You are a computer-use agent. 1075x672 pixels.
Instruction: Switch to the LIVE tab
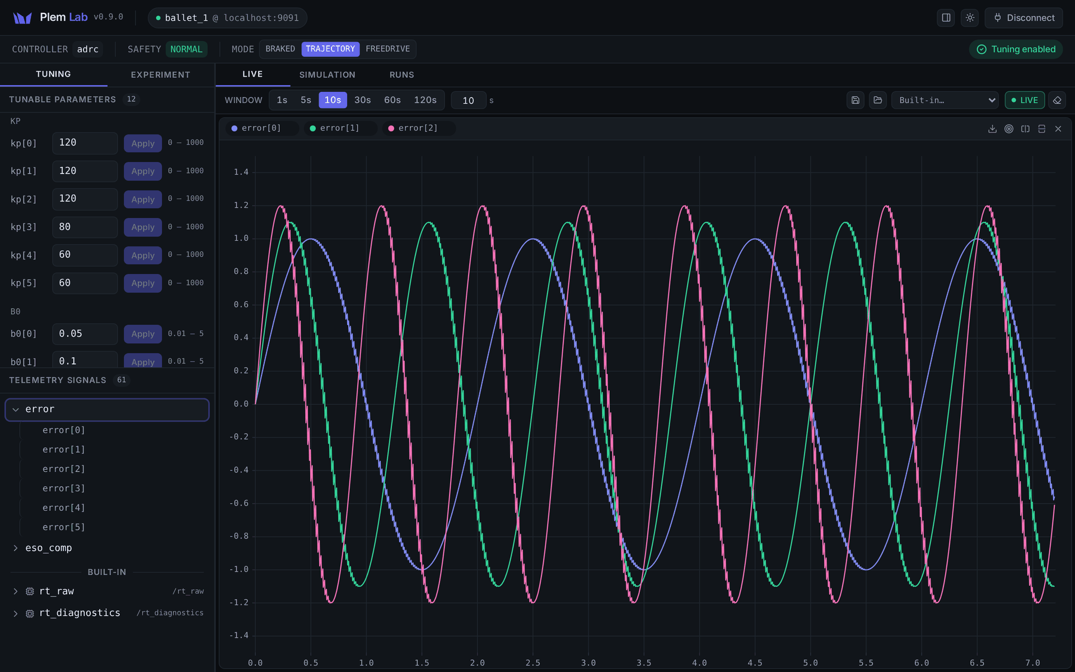coord(253,74)
